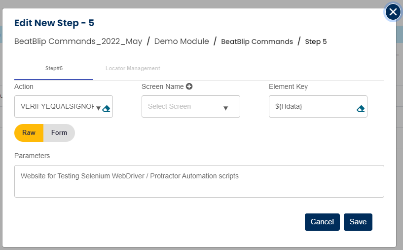
Task: Clear the Action field with eraser icon
Action: coord(106,109)
